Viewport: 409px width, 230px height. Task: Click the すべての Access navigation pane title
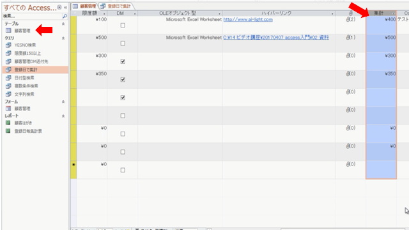(x=30, y=8)
